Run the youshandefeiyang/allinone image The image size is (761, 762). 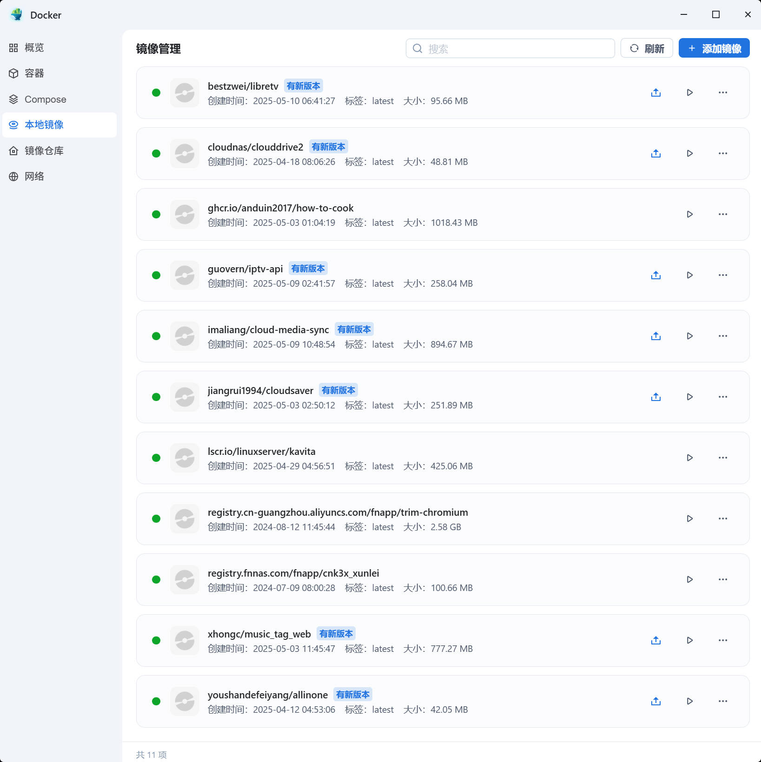[690, 701]
